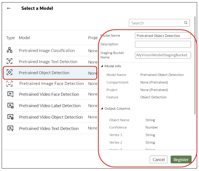
Task: Click the back arrow icon
Action: 9,8
